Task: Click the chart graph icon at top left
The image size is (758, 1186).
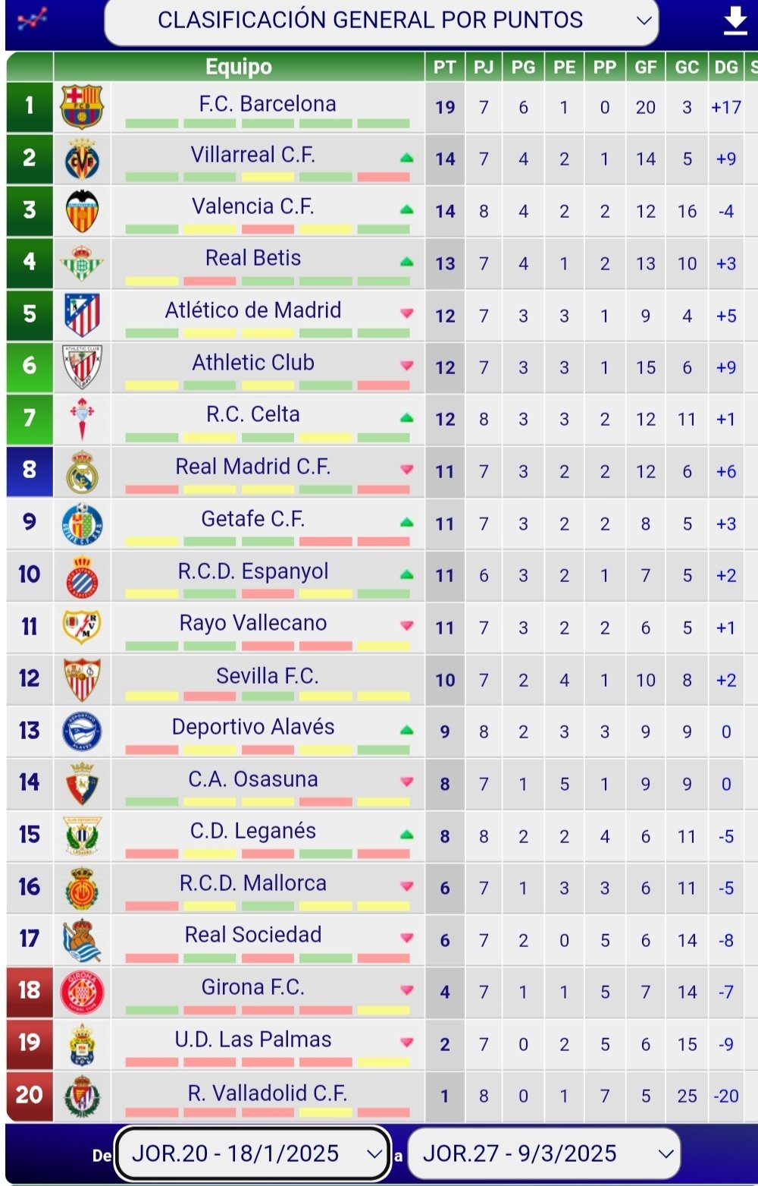Action: click(x=31, y=18)
